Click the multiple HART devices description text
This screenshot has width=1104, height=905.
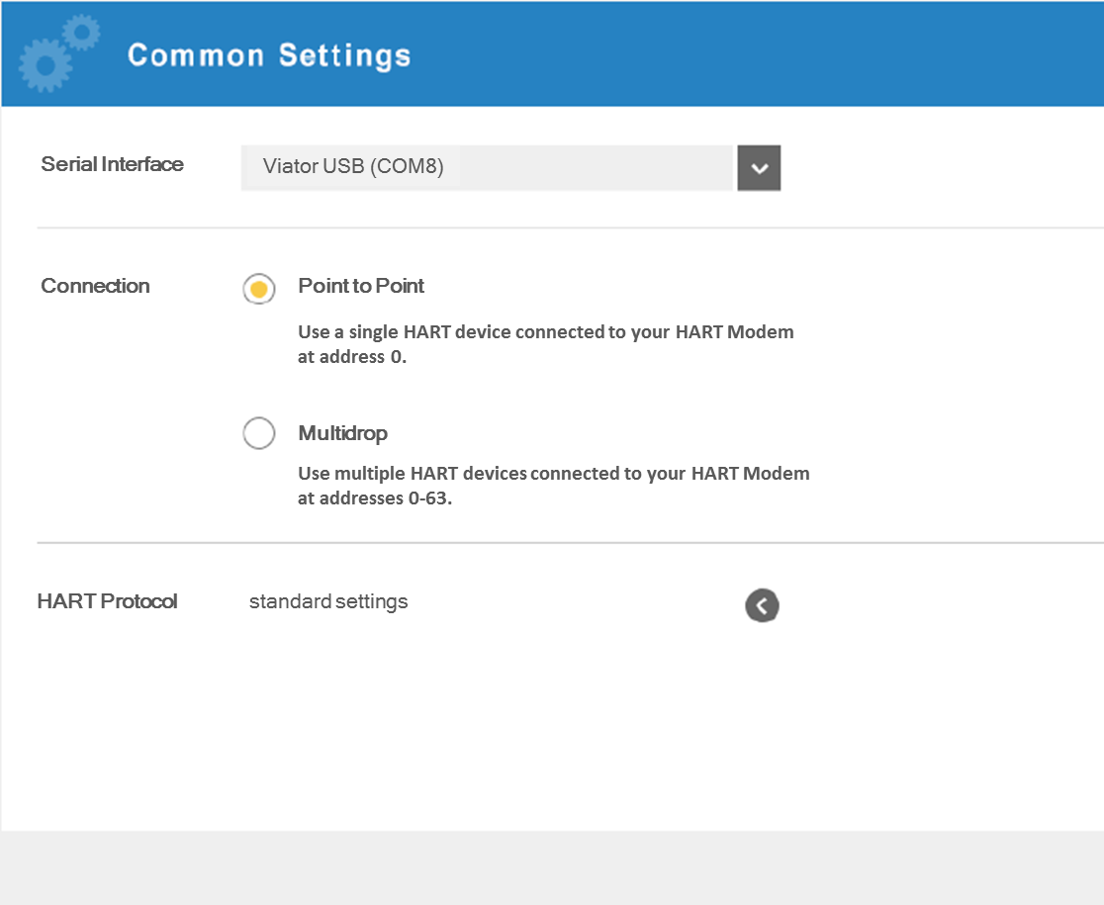click(x=553, y=486)
